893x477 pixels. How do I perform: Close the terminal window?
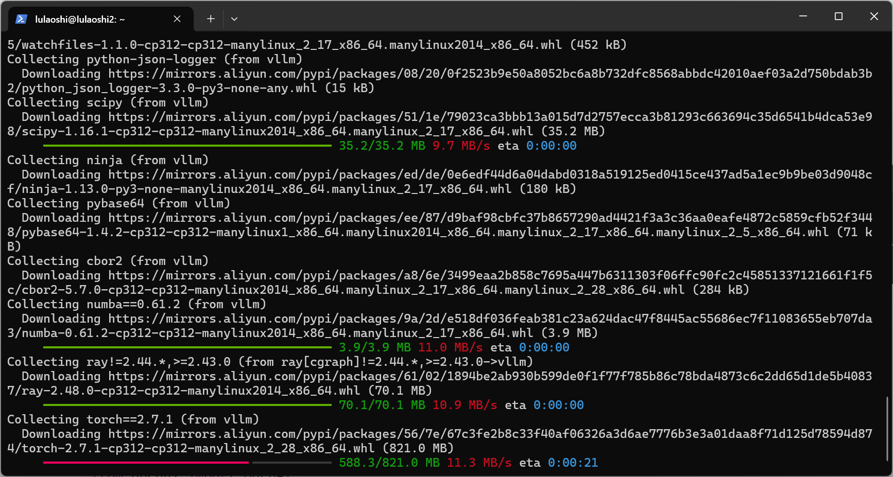click(x=874, y=16)
